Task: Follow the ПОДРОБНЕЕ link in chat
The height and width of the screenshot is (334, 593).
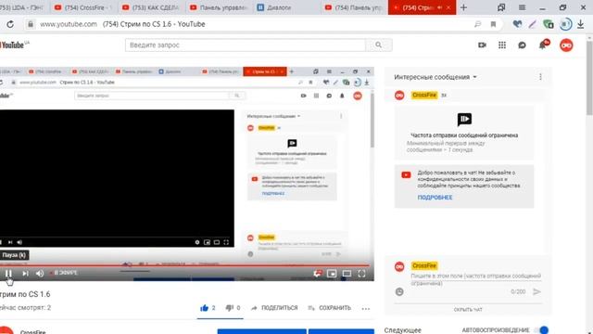Action: [435, 198]
